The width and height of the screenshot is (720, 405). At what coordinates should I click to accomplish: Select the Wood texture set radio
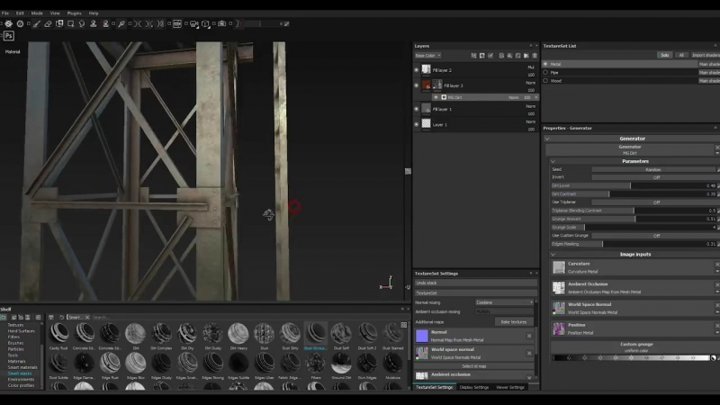(545, 81)
